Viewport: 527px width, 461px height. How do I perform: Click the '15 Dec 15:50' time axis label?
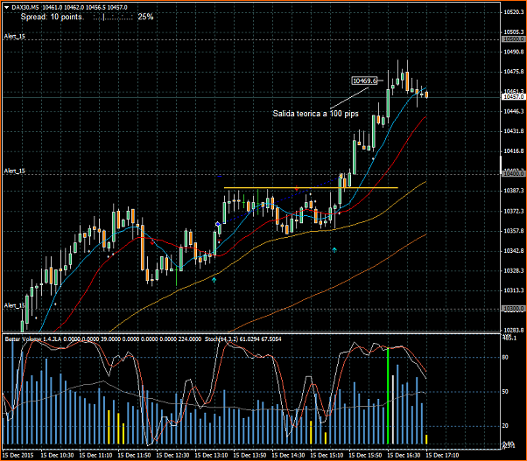pyautogui.click(x=365, y=456)
